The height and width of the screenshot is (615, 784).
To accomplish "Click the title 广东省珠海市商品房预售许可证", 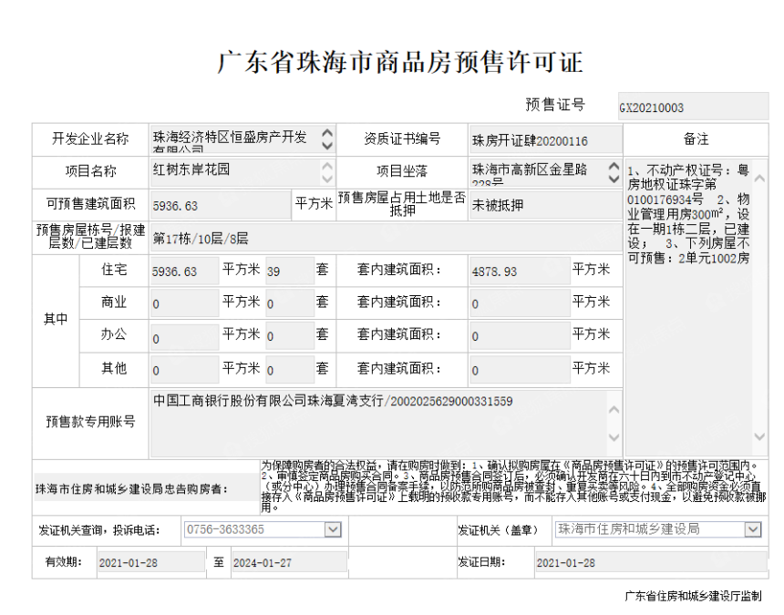I will [x=400, y=63].
